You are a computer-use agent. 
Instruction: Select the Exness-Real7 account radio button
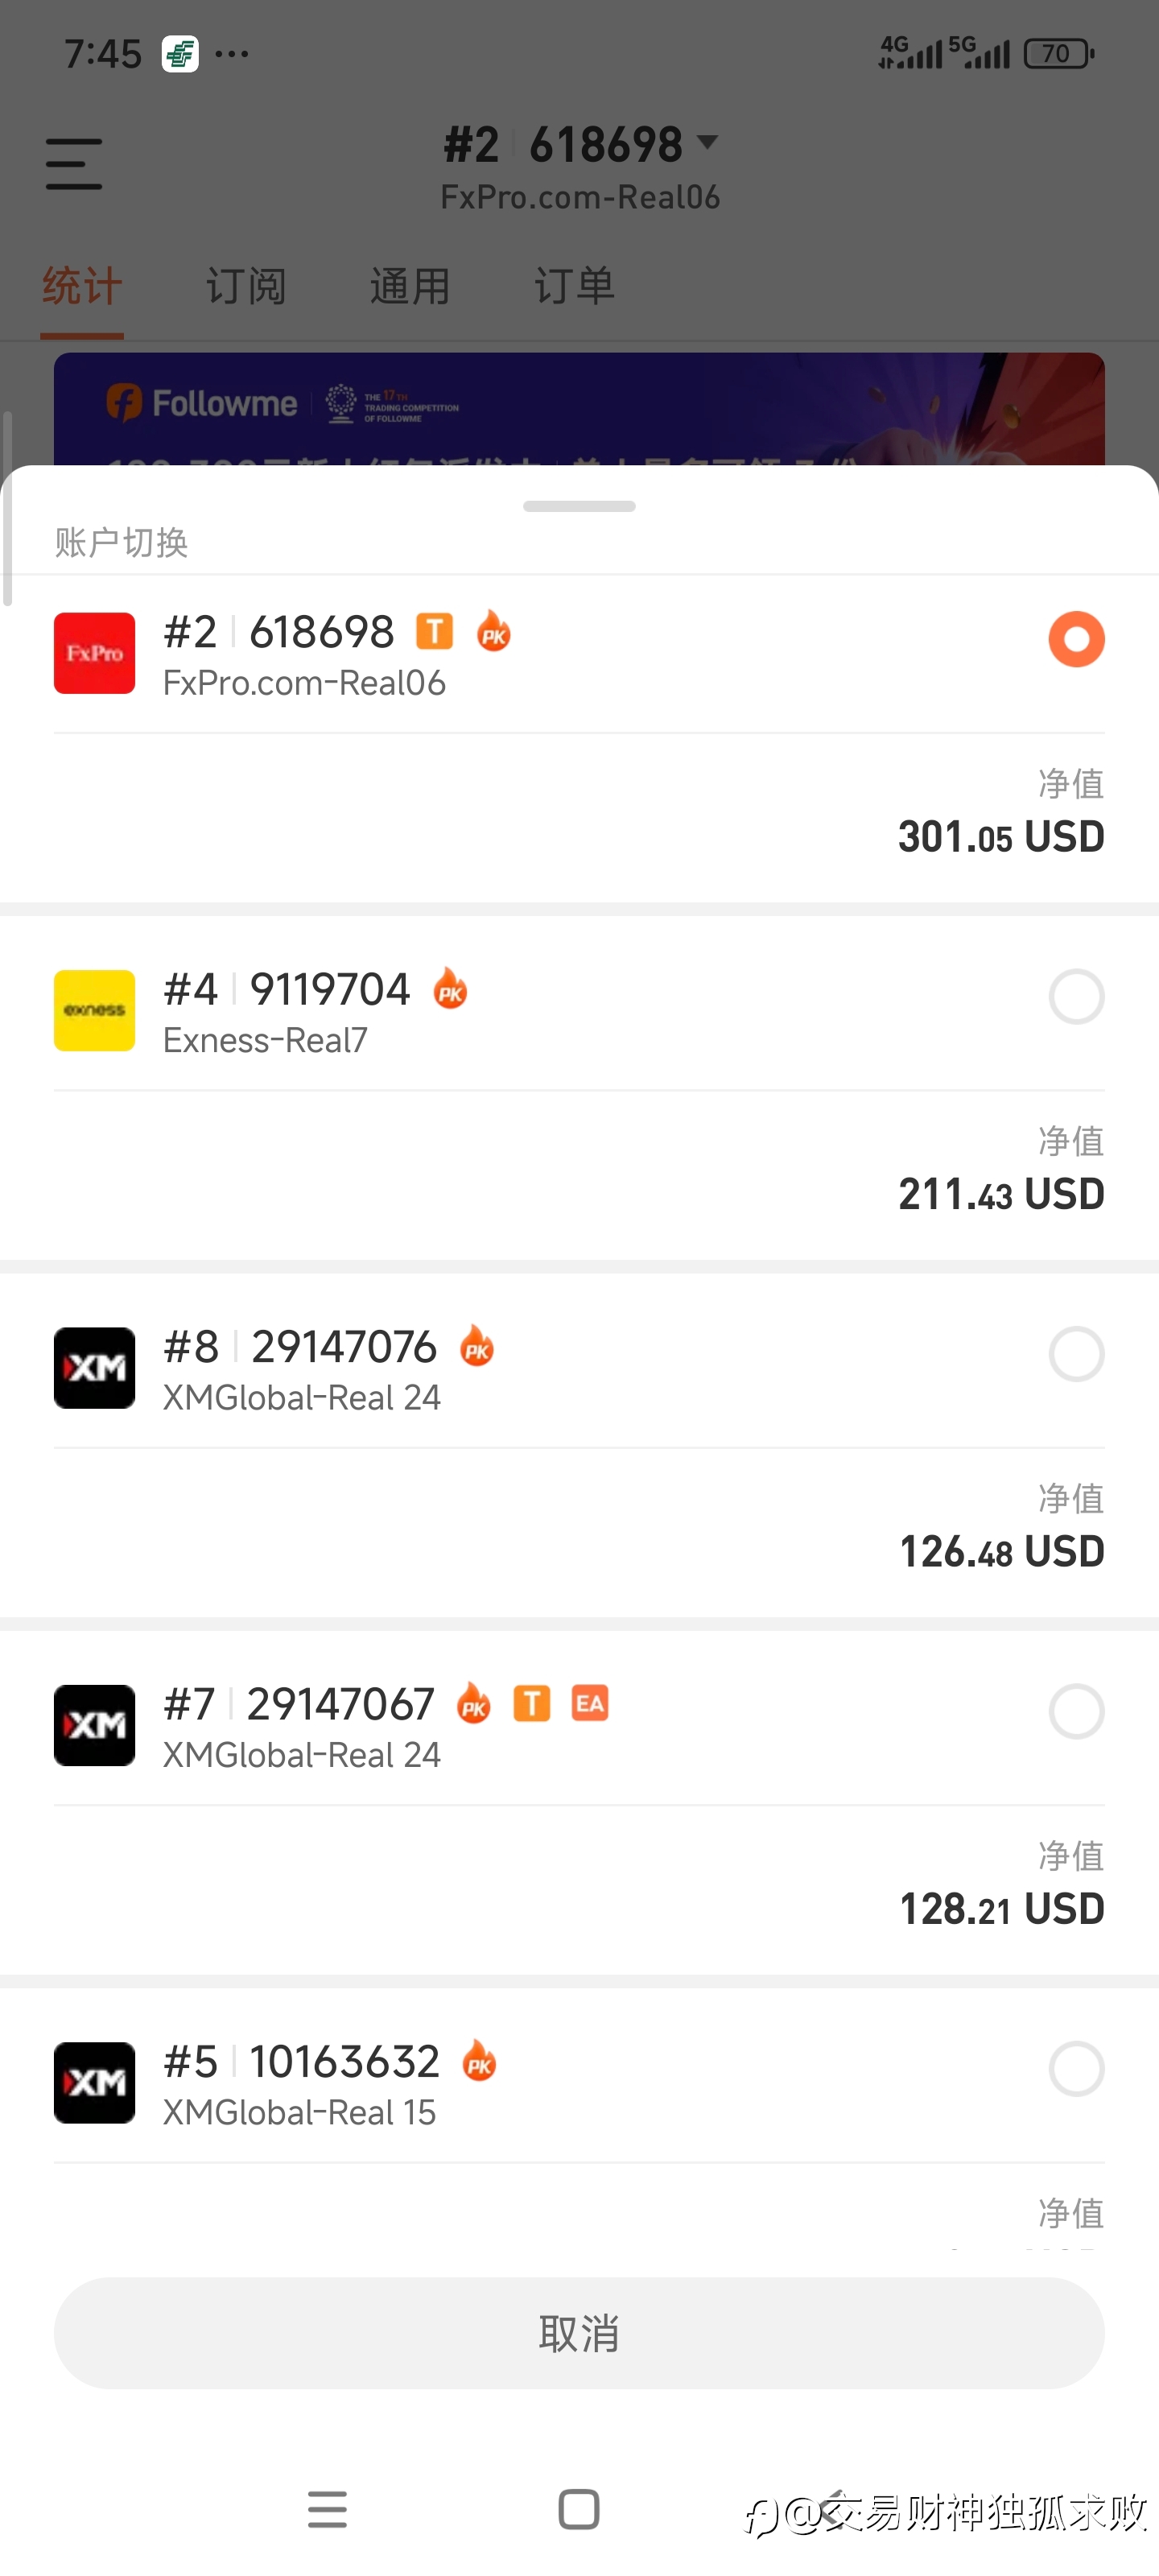point(1076,996)
